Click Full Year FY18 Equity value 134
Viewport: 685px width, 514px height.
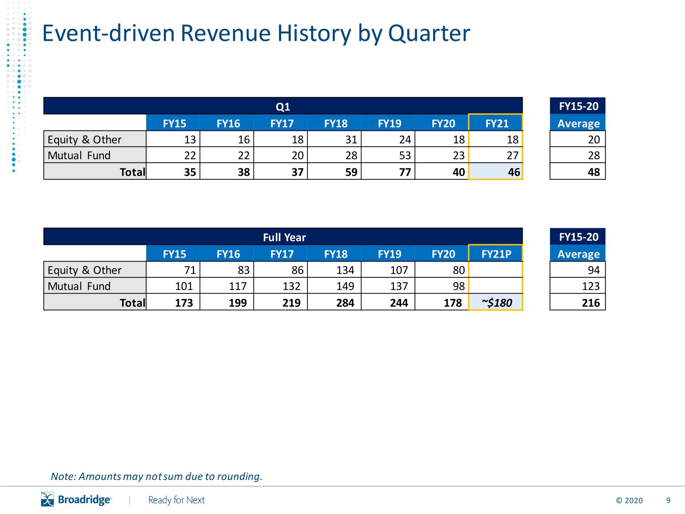click(x=334, y=270)
